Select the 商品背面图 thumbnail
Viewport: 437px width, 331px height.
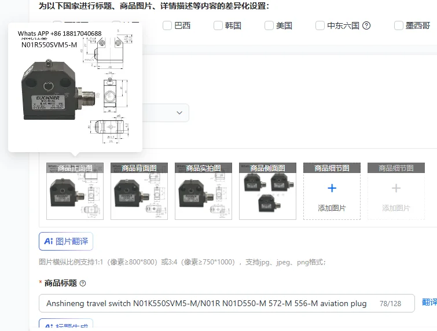139,191
